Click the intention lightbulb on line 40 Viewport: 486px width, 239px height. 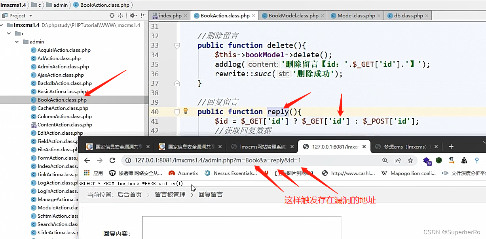185,111
